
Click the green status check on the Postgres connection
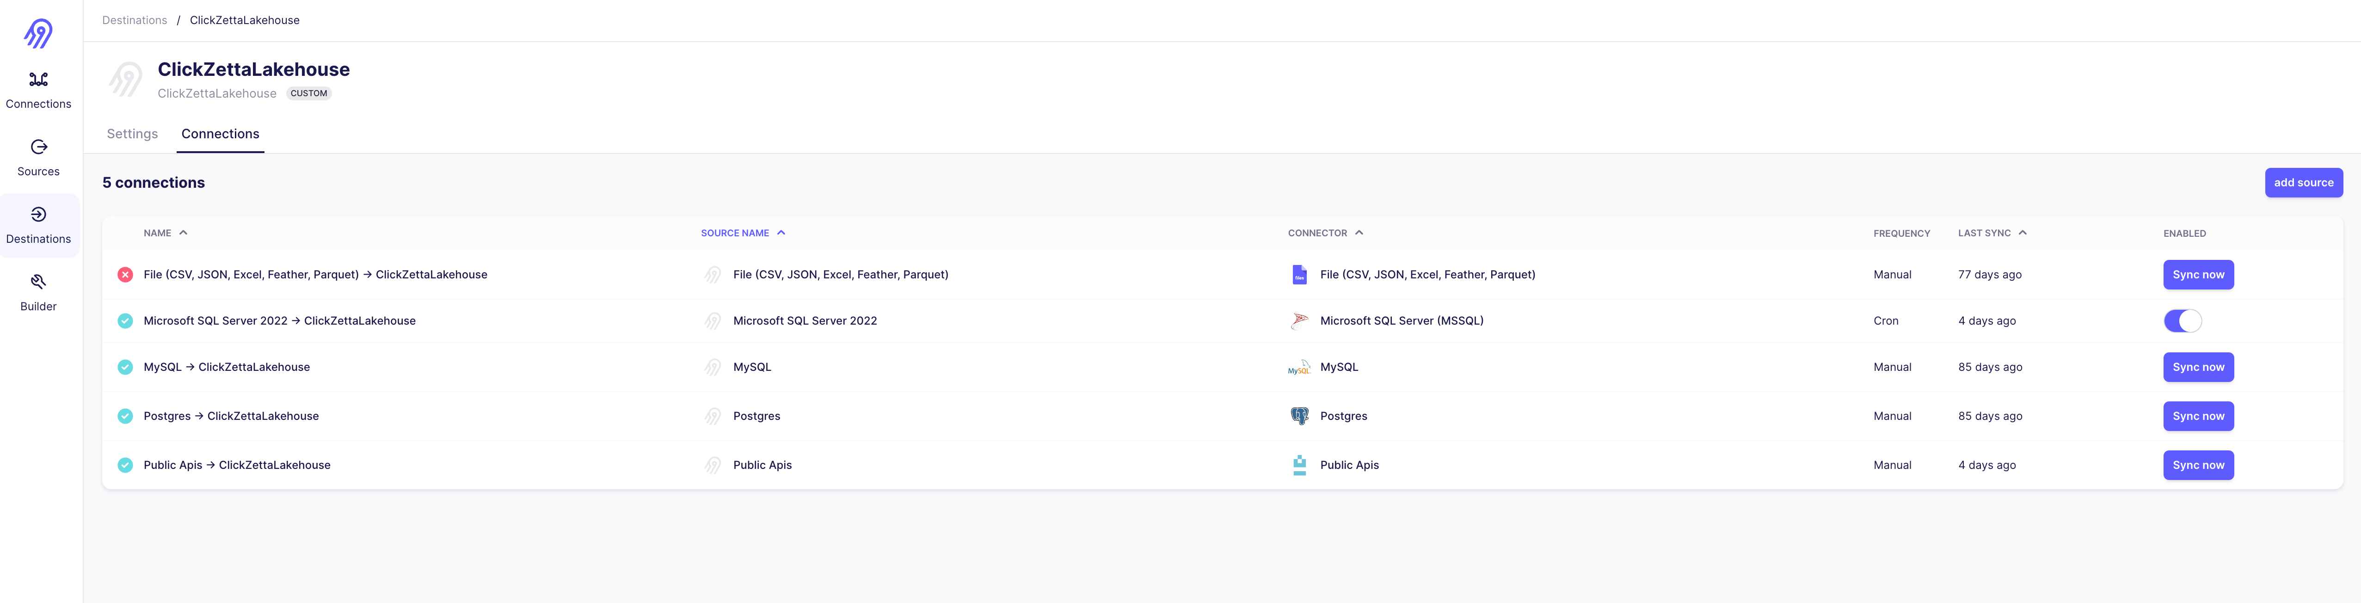click(126, 415)
